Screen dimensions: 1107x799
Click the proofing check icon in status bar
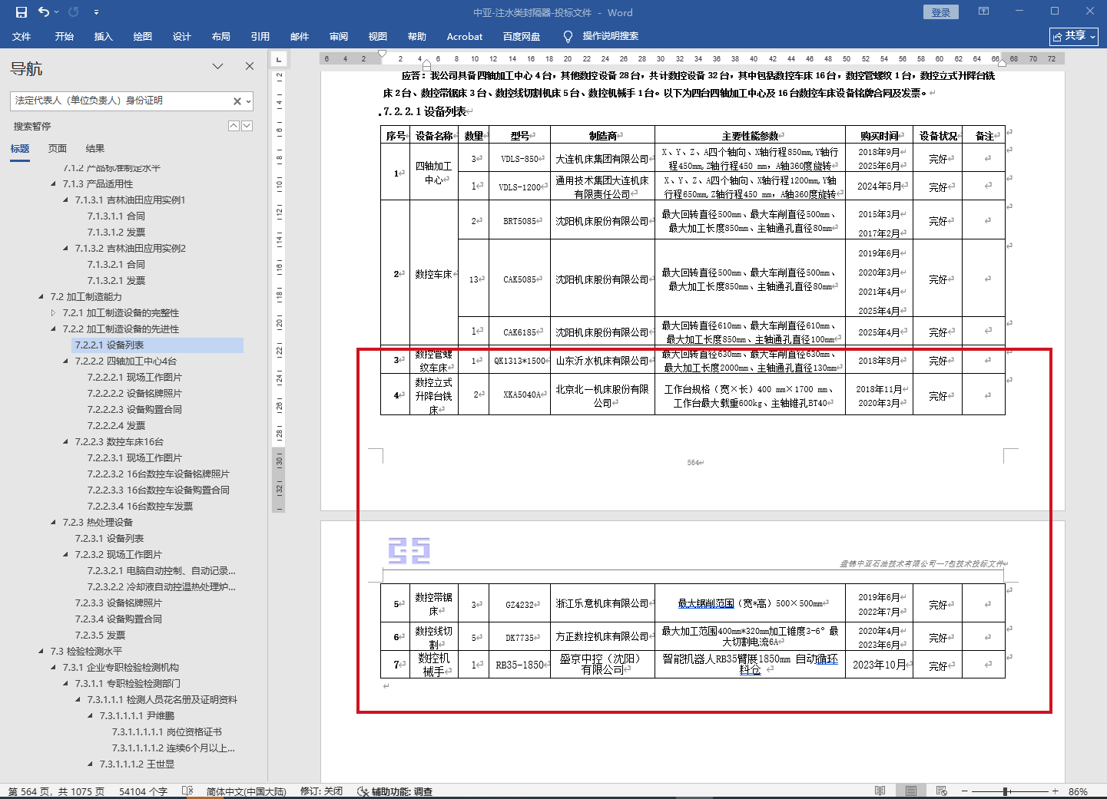coord(187,791)
